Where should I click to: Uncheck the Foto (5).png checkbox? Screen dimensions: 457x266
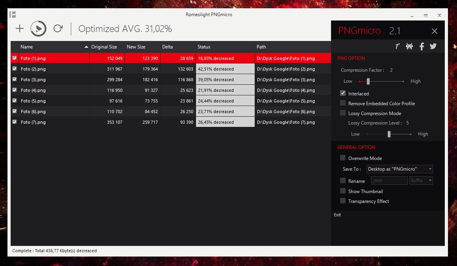15,100
